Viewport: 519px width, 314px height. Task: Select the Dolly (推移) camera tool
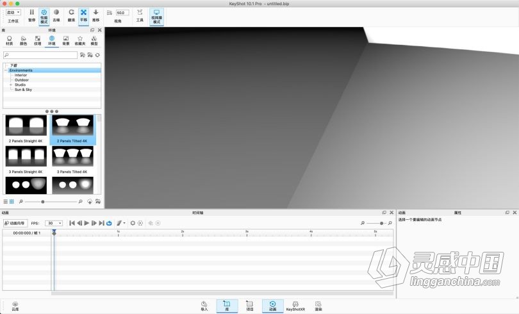(x=95, y=15)
